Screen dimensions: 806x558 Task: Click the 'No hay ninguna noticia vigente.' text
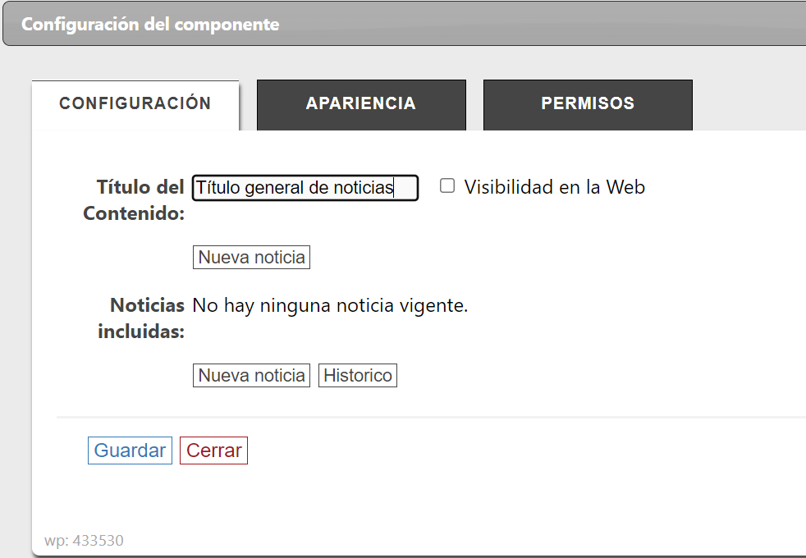click(x=330, y=306)
